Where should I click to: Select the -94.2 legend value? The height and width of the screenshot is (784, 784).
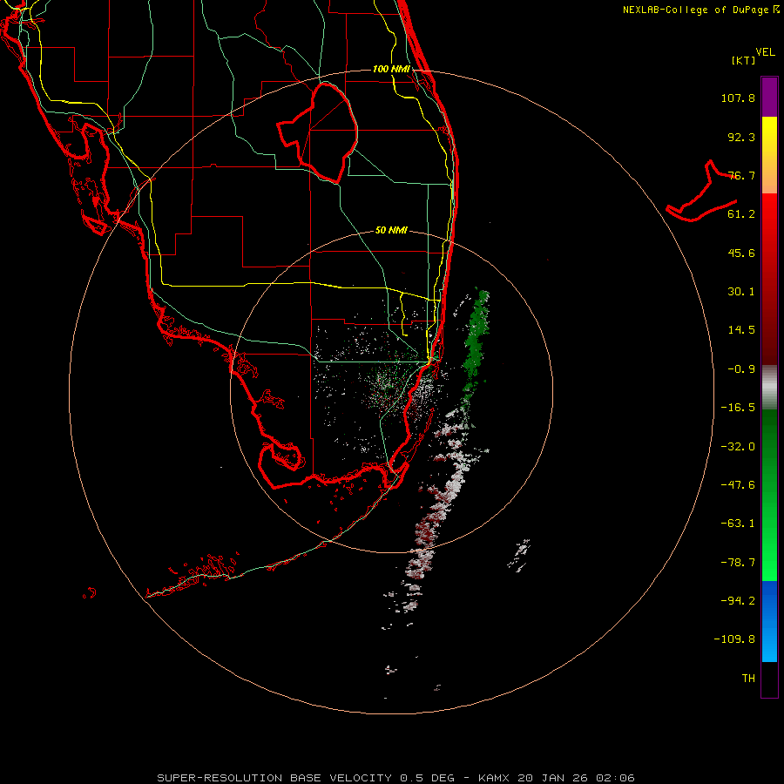pos(738,600)
